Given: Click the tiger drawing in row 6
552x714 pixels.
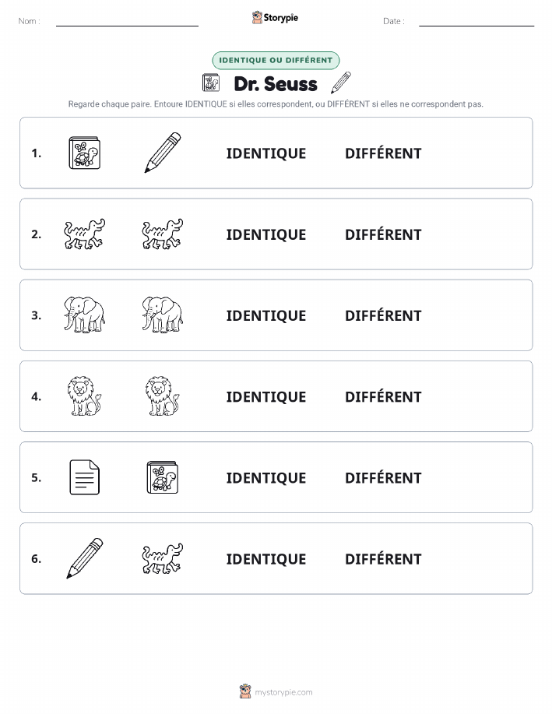Looking at the screenshot, I should pyautogui.click(x=163, y=558).
